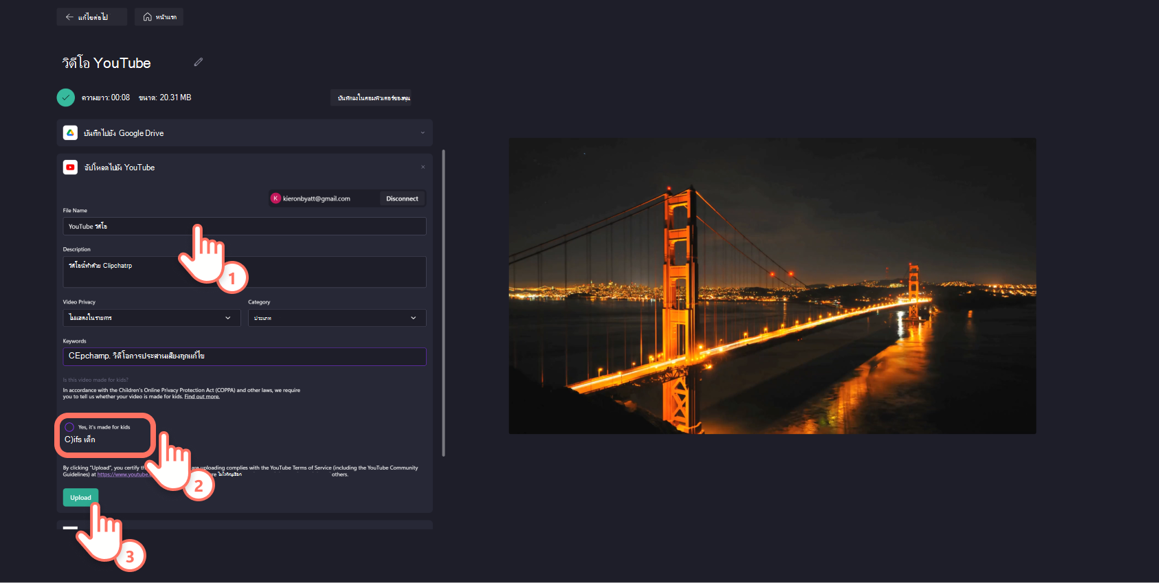
Task: Click the 'Is this video made for kids?' text
Action: coord(95,380)
